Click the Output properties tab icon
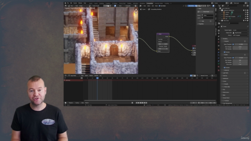Screen dimensions: 251x141 [x=219, y=33]
